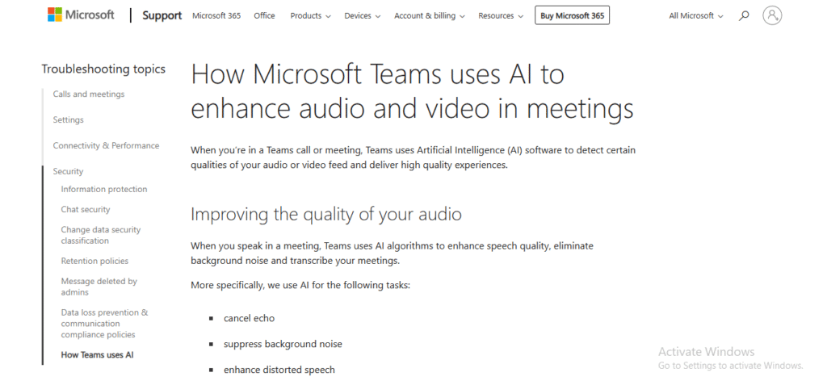827x381 pixels.
Task: Open the Information protection link
Action: click(x=104, y=189)
